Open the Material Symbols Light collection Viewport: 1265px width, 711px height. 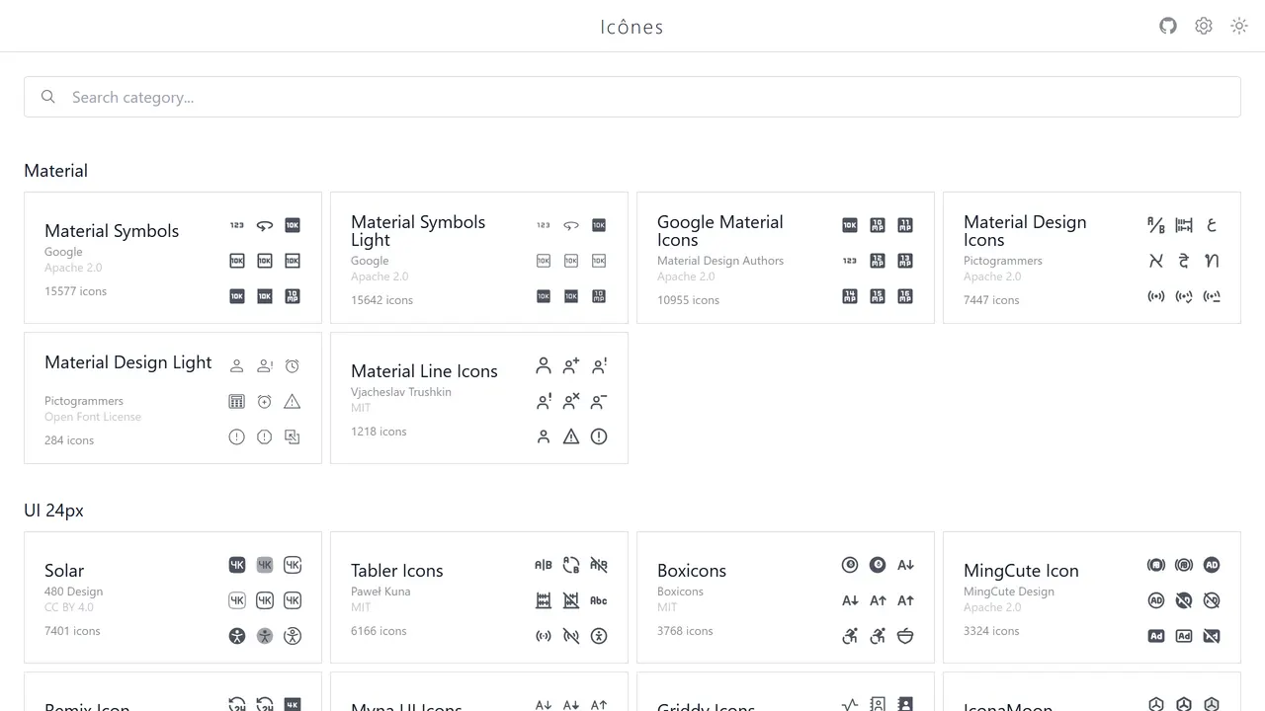[479, 258]
